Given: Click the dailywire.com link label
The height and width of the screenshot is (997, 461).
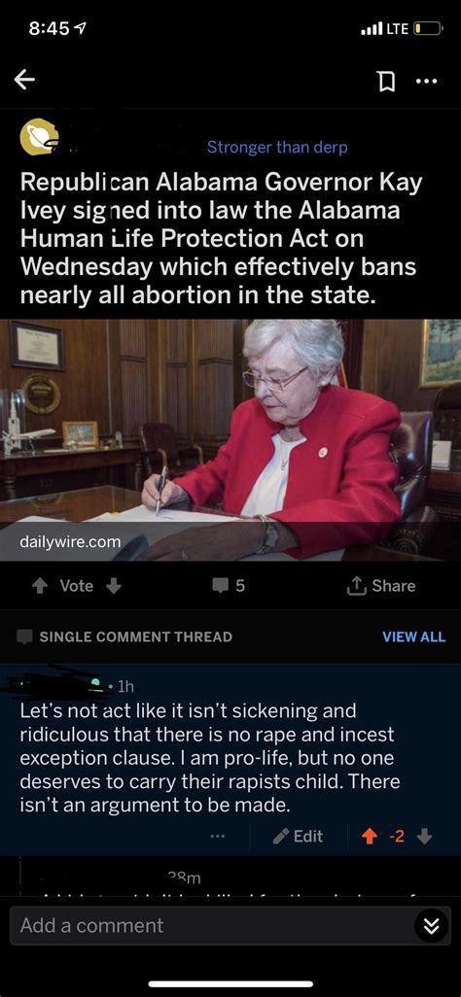Looking at the screenshot, I should 70,541.
